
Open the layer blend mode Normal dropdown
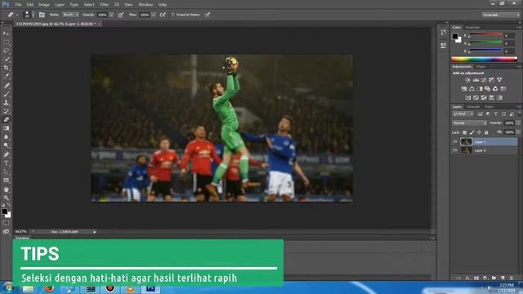pyautogui.click(x=469, y=123)
